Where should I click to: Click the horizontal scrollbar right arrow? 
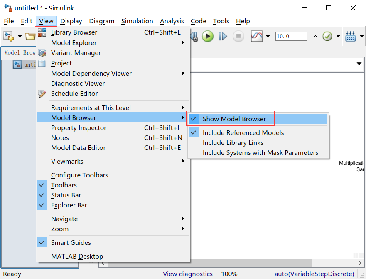(360, 263)
